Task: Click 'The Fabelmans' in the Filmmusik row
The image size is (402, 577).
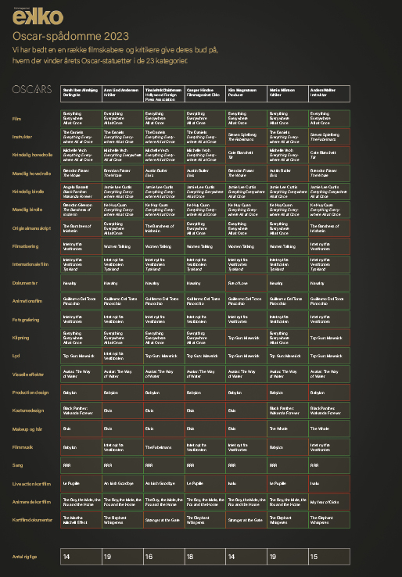Action: (163, 447)
